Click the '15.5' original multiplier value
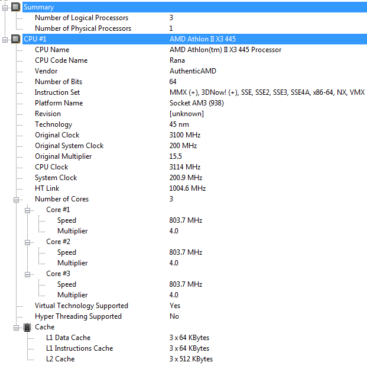Viewport: 367px width, 375px height. 176,156
